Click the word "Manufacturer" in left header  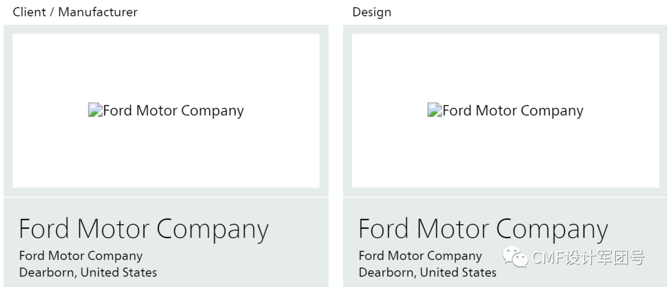(x=98, y=12)
